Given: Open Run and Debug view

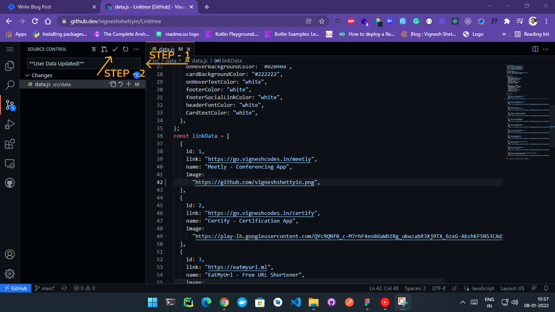Looking at the screenshot, I should tap(10, 125).
